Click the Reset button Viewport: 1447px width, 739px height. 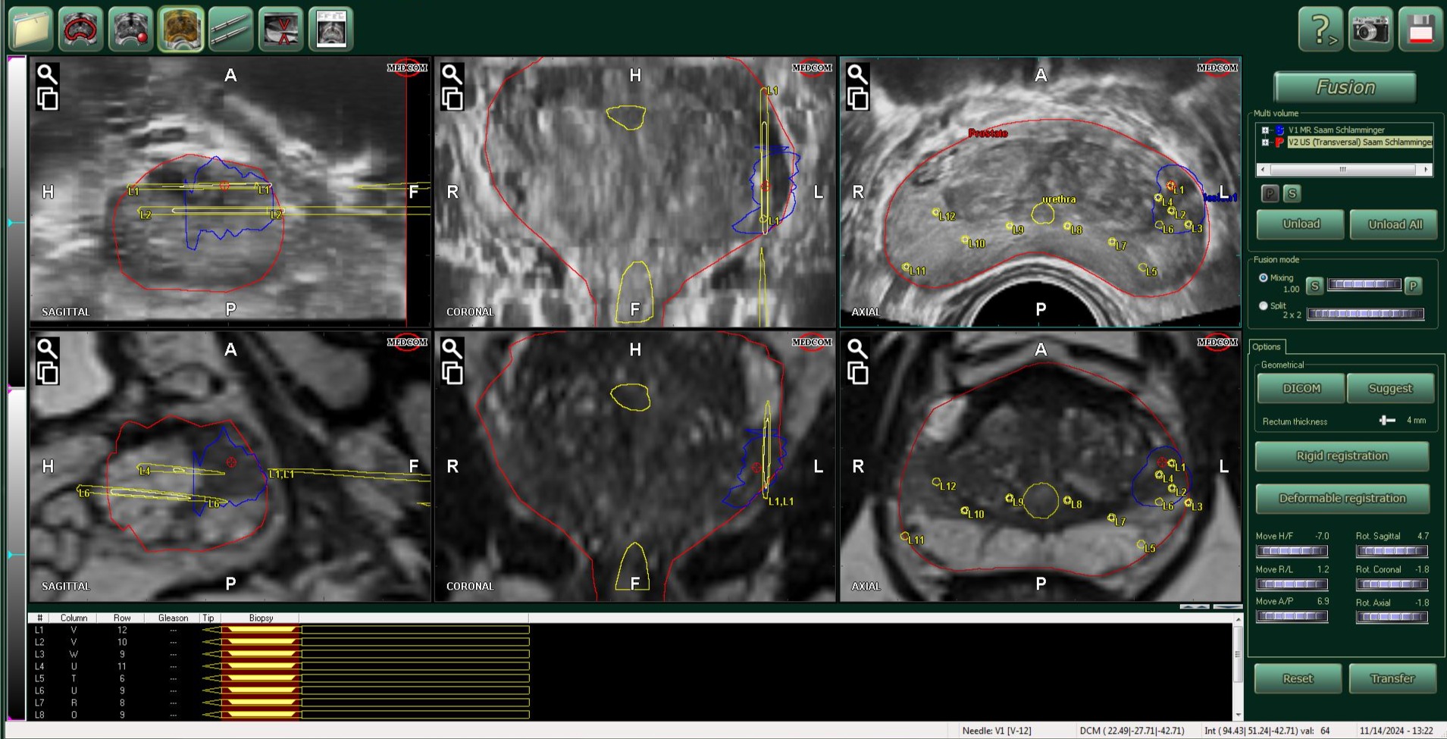[x=1298, y=678]
